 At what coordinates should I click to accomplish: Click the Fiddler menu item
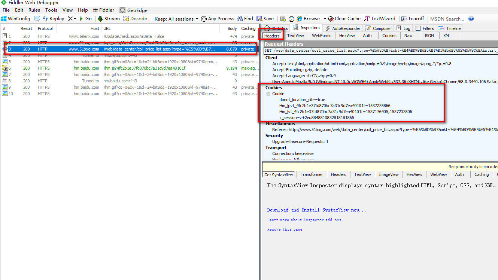point(104,10)
